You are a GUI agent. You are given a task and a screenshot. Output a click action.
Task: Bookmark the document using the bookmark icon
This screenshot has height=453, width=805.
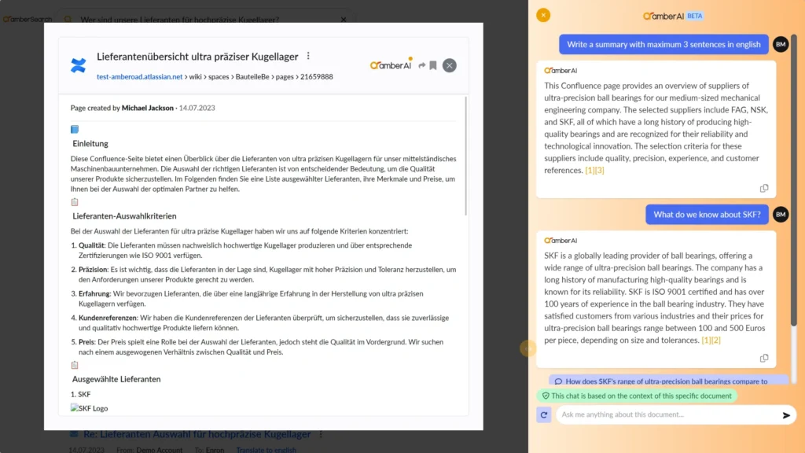[432, 65]
